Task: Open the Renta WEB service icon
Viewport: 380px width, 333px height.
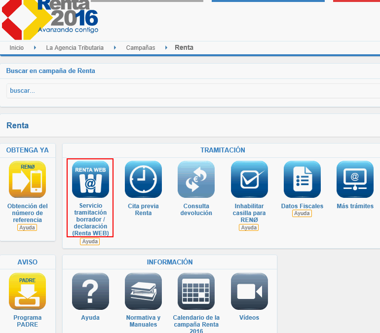Action: [90, 179]
